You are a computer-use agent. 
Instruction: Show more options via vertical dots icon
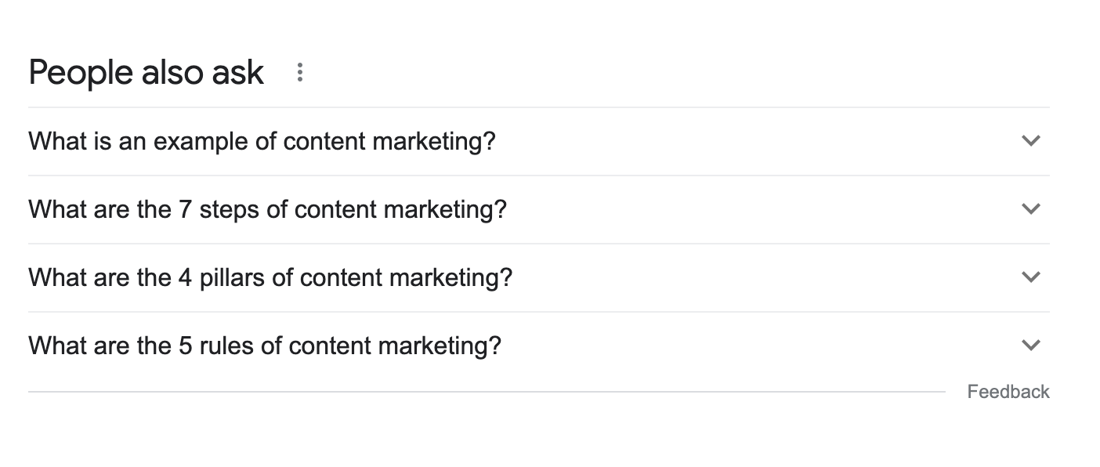(299, 73)
